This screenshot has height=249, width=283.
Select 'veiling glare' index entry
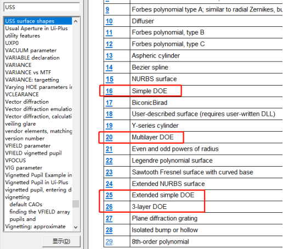click(20, 124)
